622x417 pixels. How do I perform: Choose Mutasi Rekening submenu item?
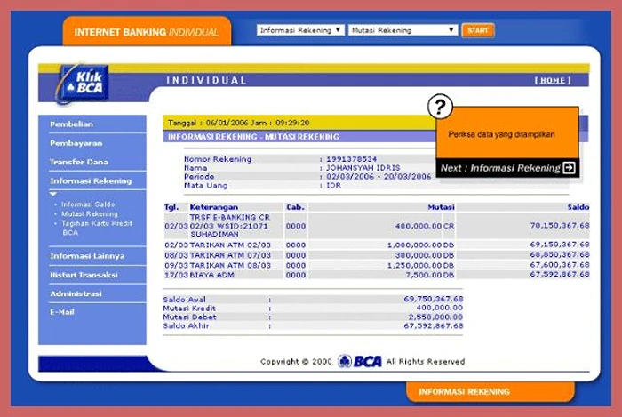coord(90,214)
